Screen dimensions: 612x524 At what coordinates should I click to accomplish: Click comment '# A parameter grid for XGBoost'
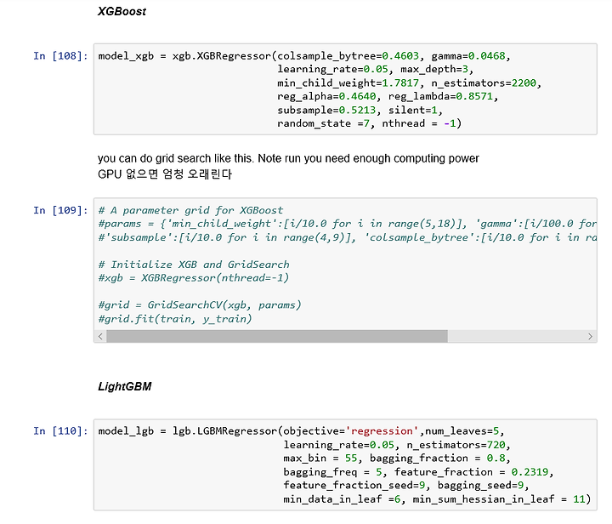click(x=190, y=210)
